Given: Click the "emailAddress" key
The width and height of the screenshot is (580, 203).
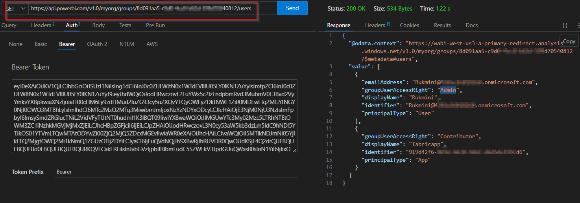Looking at the screenshot, I should [x=383, y=82].
